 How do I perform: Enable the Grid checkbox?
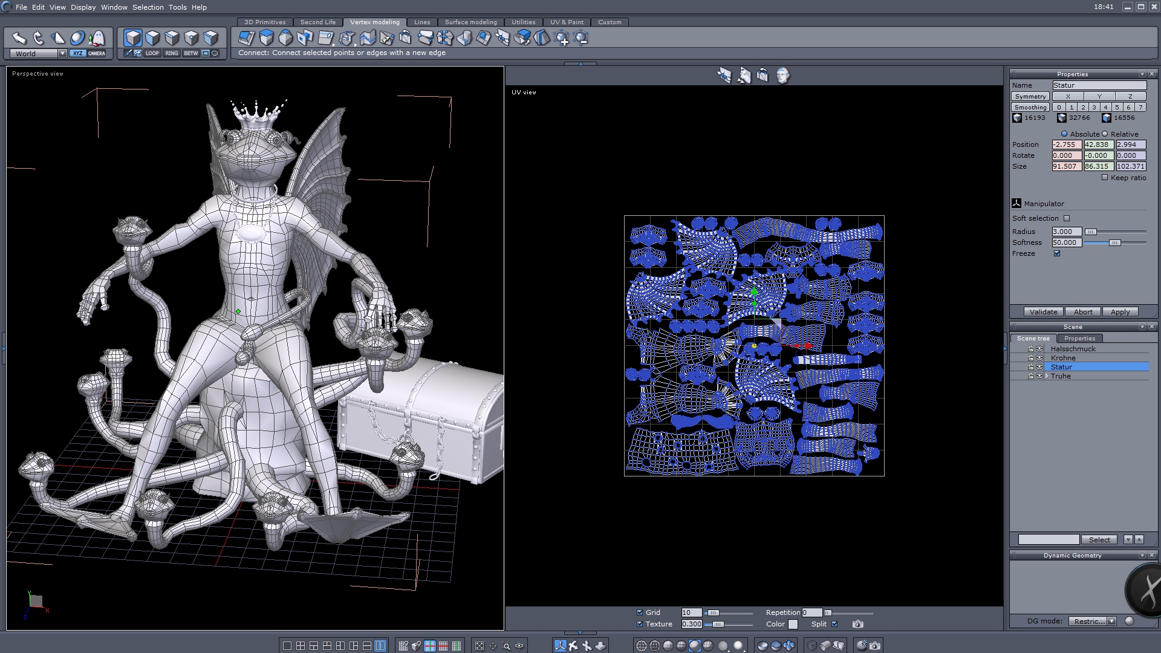click(x=640, y=612)
